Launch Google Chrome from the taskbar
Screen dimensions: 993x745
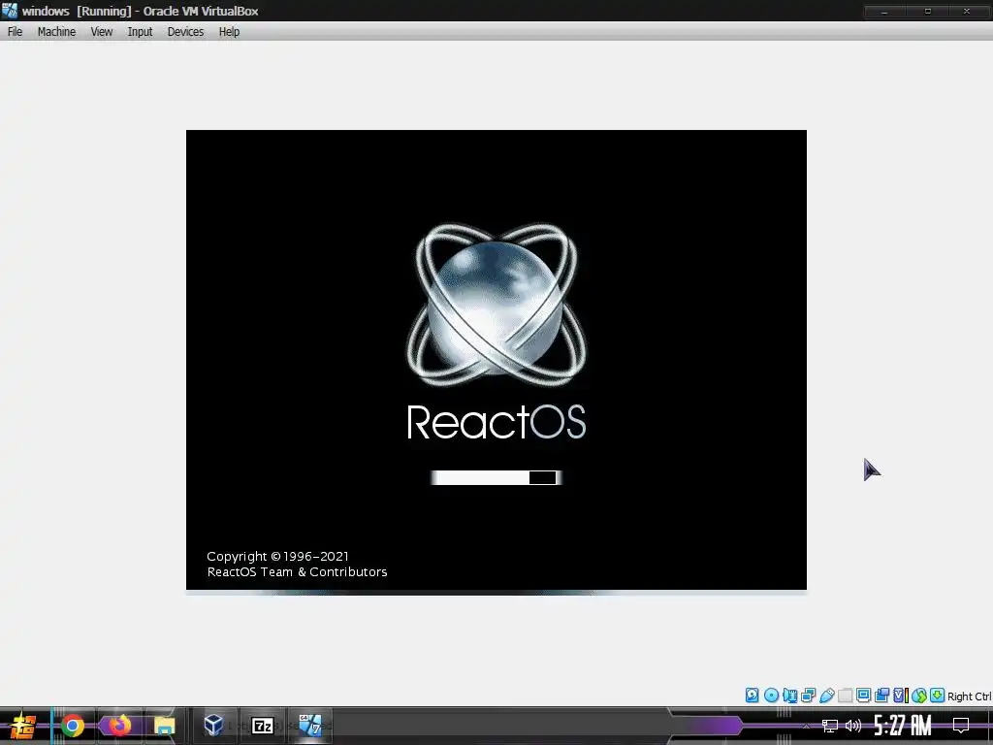[73, 726]
